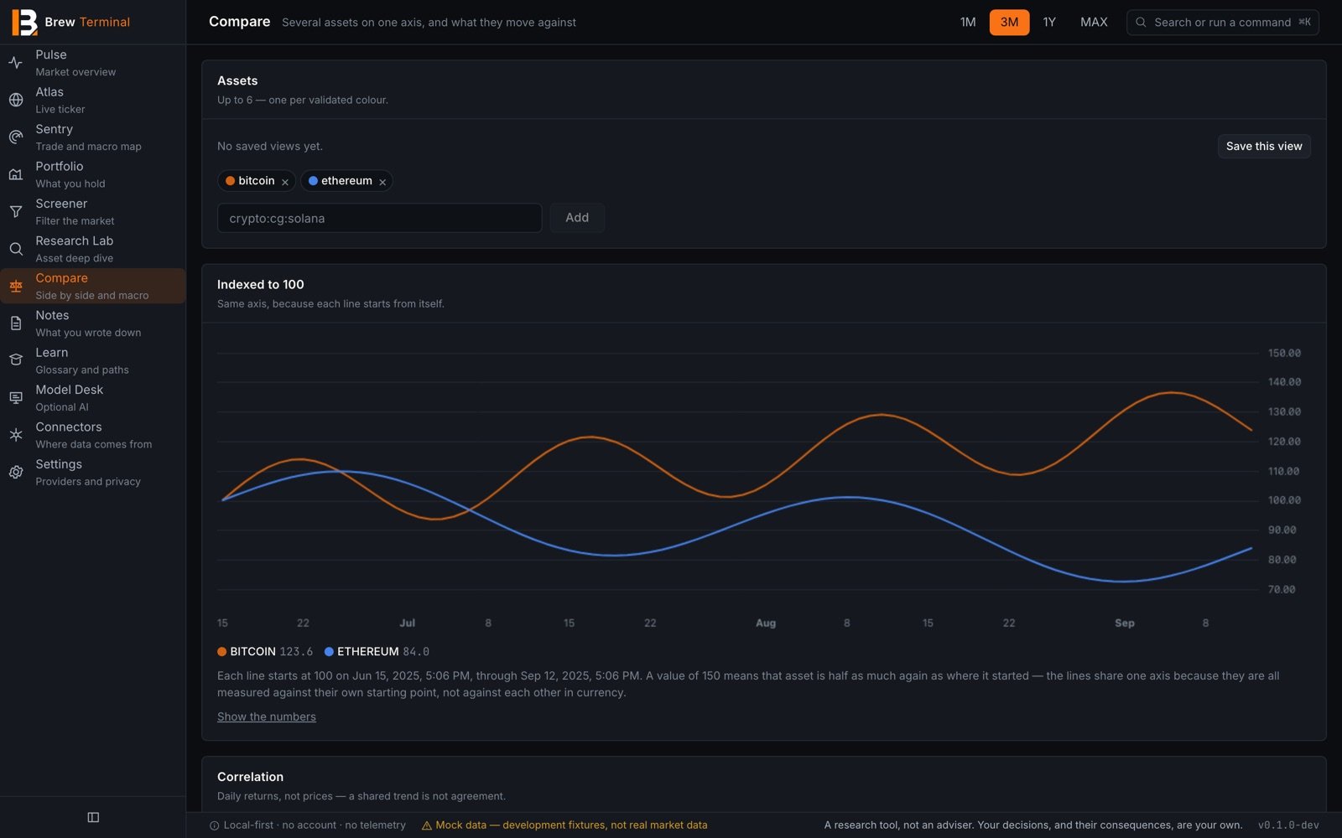The width and height of the screenshot is (1342, 838).
Task: Click the BITCOIN legend entry below chart
Action: (265, 651)
